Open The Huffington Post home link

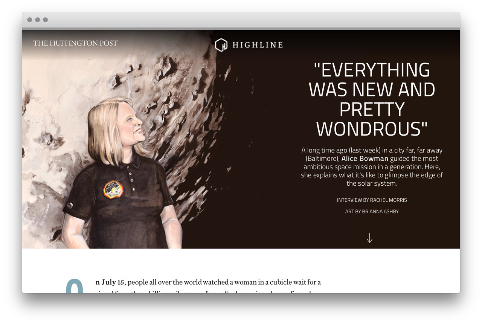coord(75,43)
